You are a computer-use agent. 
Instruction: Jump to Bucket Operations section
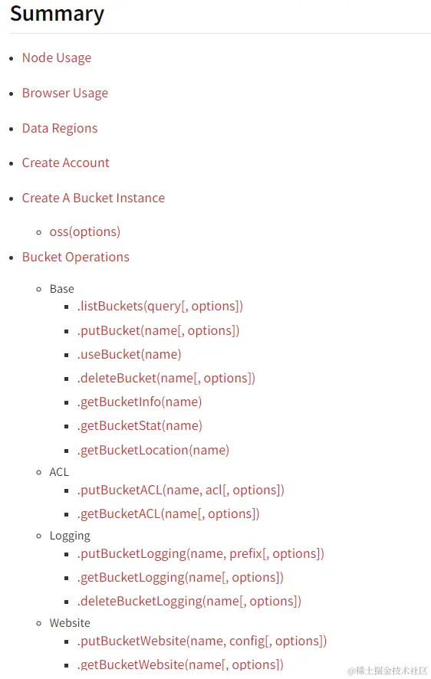[x=76, y=257]
